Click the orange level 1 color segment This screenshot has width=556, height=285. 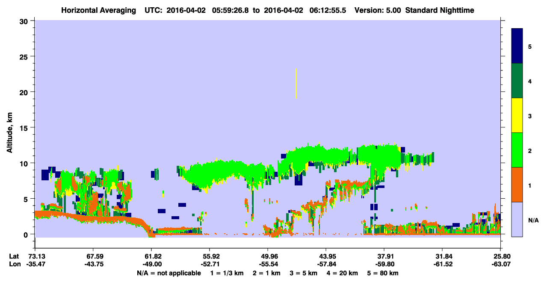pos(517,185)
